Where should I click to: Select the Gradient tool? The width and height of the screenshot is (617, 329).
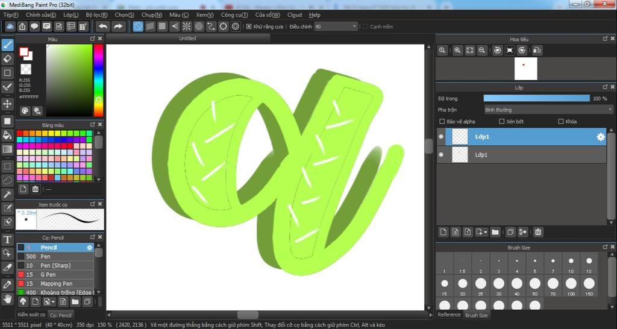(7, 149)
